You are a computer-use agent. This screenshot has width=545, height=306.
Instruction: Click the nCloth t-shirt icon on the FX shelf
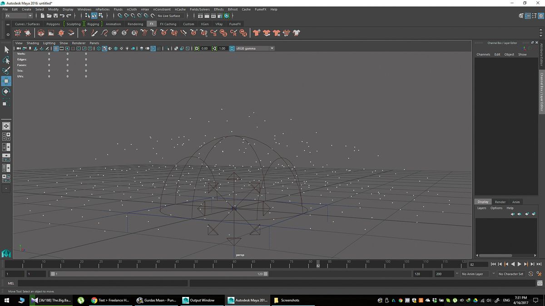256,32
